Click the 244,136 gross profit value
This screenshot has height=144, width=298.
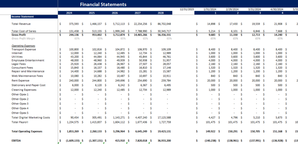click(x=74, y=35)
